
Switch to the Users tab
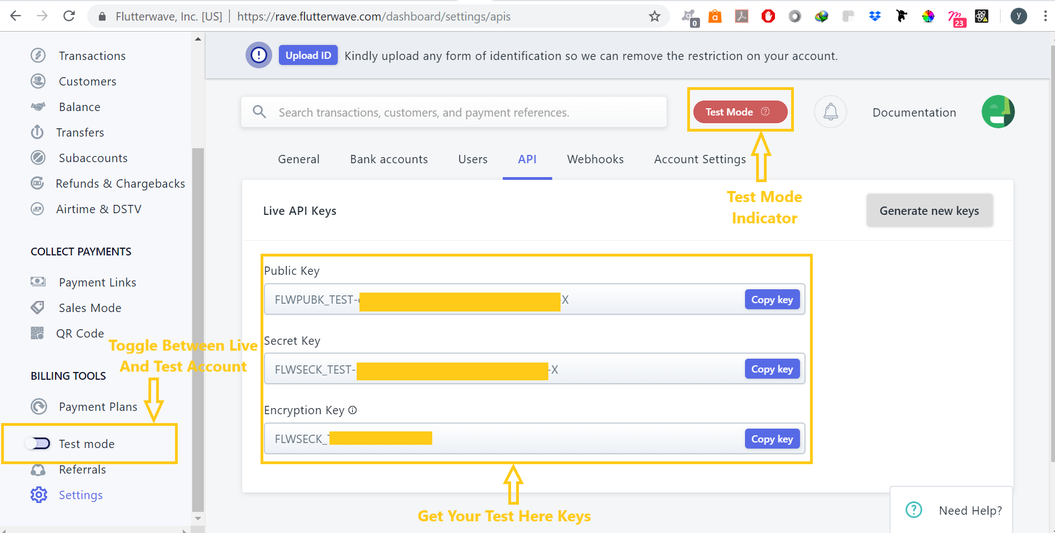(x=473, y=159)
